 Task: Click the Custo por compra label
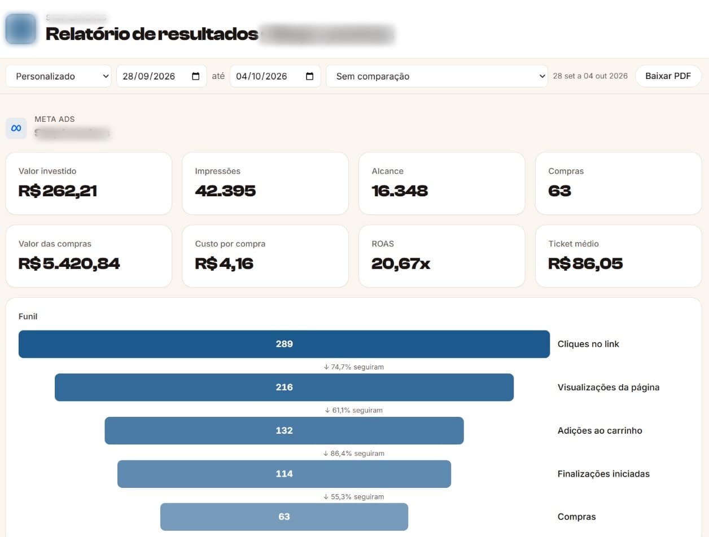[230, 244]
